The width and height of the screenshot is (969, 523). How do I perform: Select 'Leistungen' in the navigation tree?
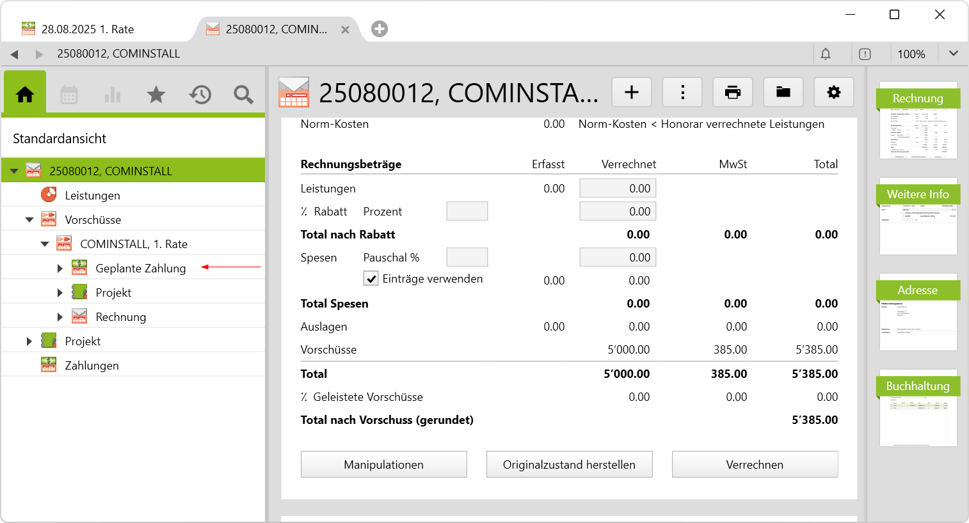point(92,196)
